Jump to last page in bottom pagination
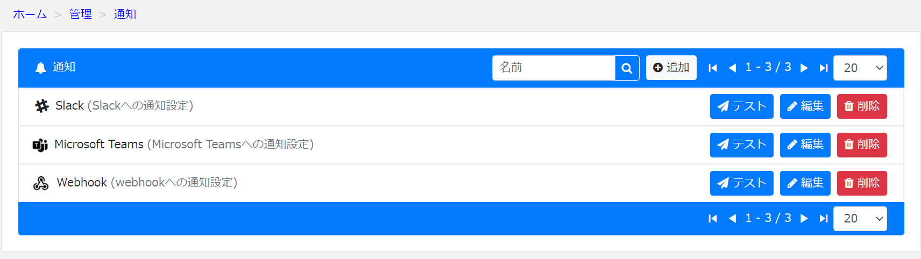The height and width of the screenshot is (259, 921). [823, 219]
